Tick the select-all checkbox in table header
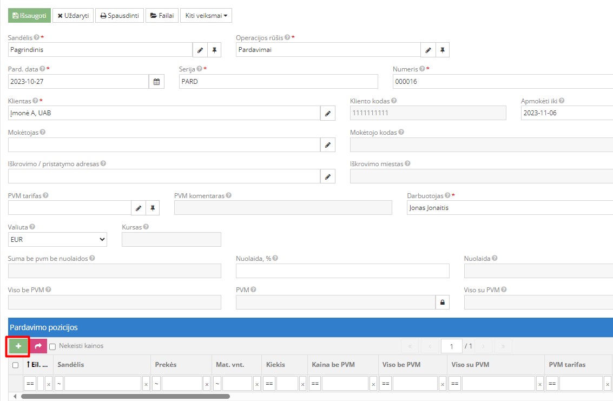The height and width of the screenshot is (401, 613). [15, 365]
